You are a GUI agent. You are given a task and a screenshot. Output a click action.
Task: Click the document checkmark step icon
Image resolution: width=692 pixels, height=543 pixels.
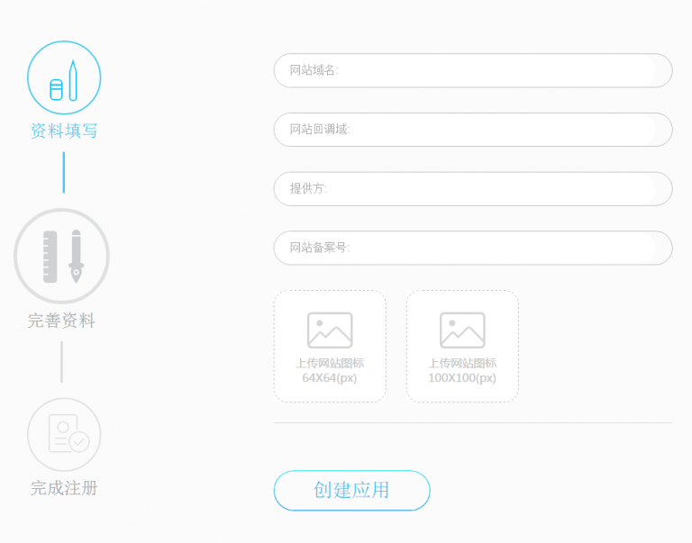64,435
